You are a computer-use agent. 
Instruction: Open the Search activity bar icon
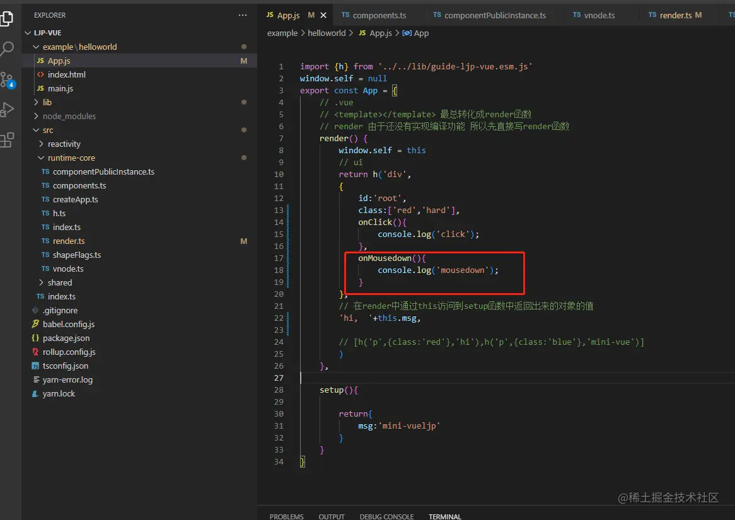pos(6,49)
